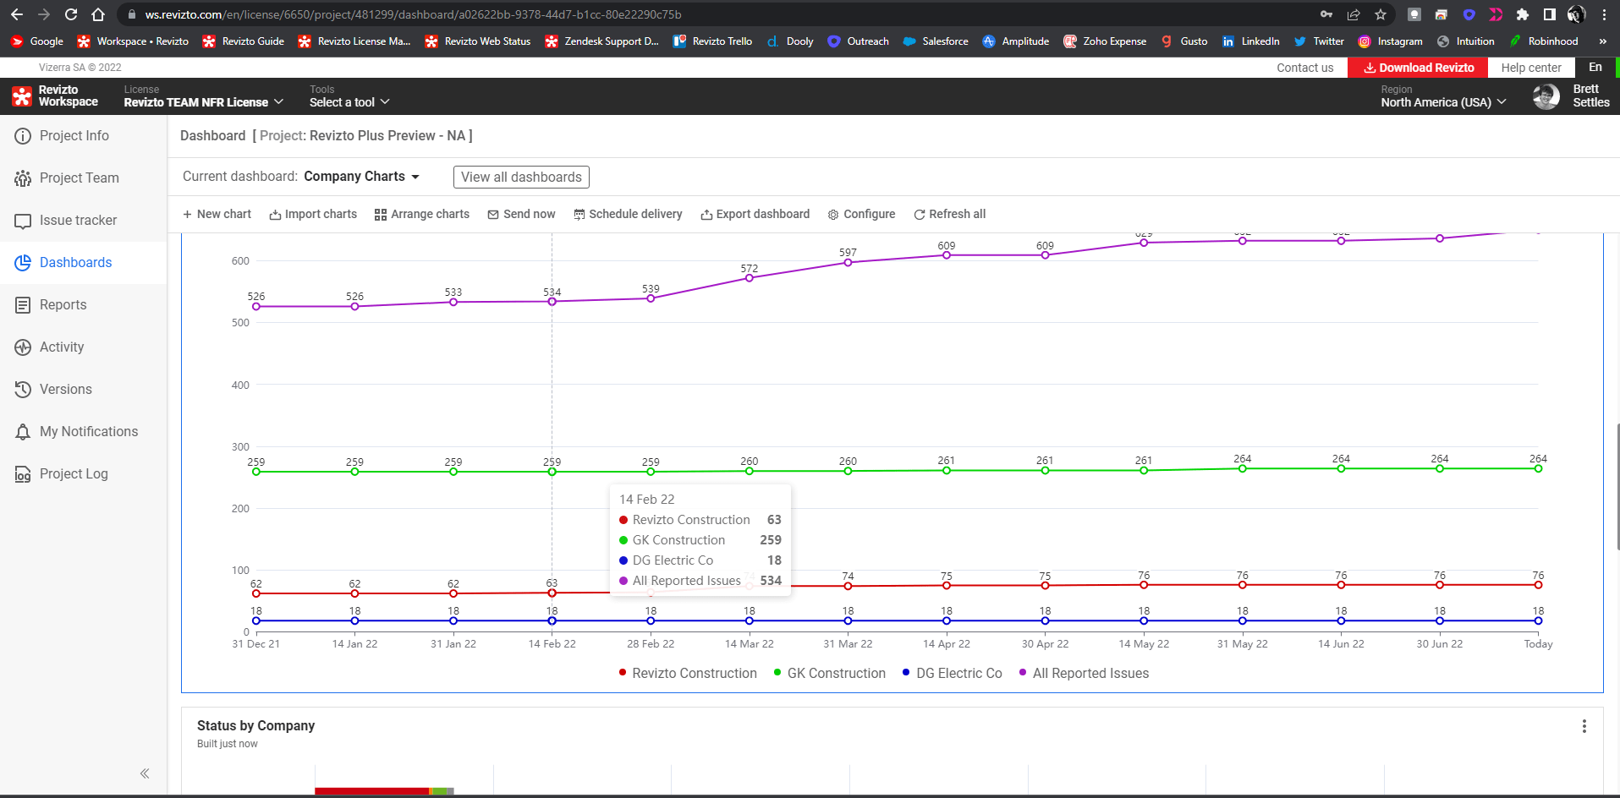This screenshot has height=798, width=1620.
Task: Click the My Notifications bell icon
Action: (23, 432)
